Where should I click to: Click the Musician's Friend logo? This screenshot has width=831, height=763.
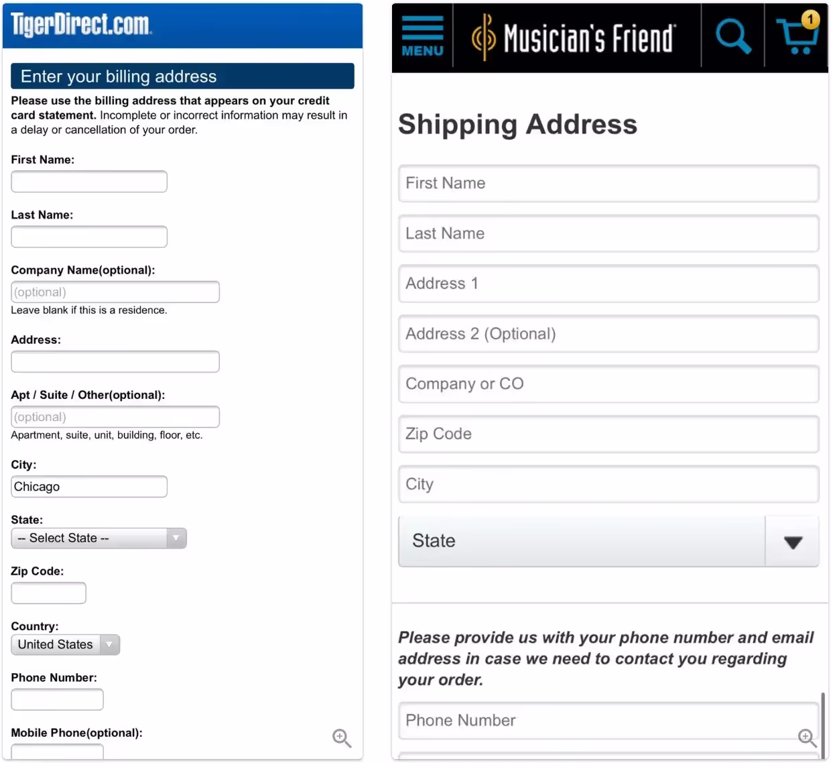click(574, 38)
